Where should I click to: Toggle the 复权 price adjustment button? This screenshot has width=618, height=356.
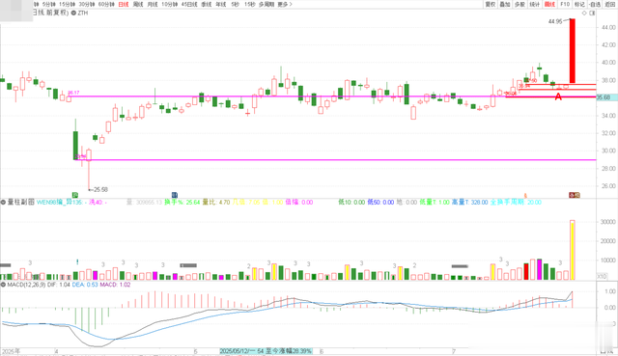[490, 4]
